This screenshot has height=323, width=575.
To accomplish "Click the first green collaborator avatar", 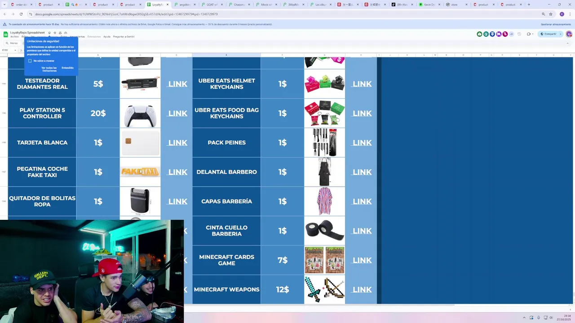I will coord(479,34).
